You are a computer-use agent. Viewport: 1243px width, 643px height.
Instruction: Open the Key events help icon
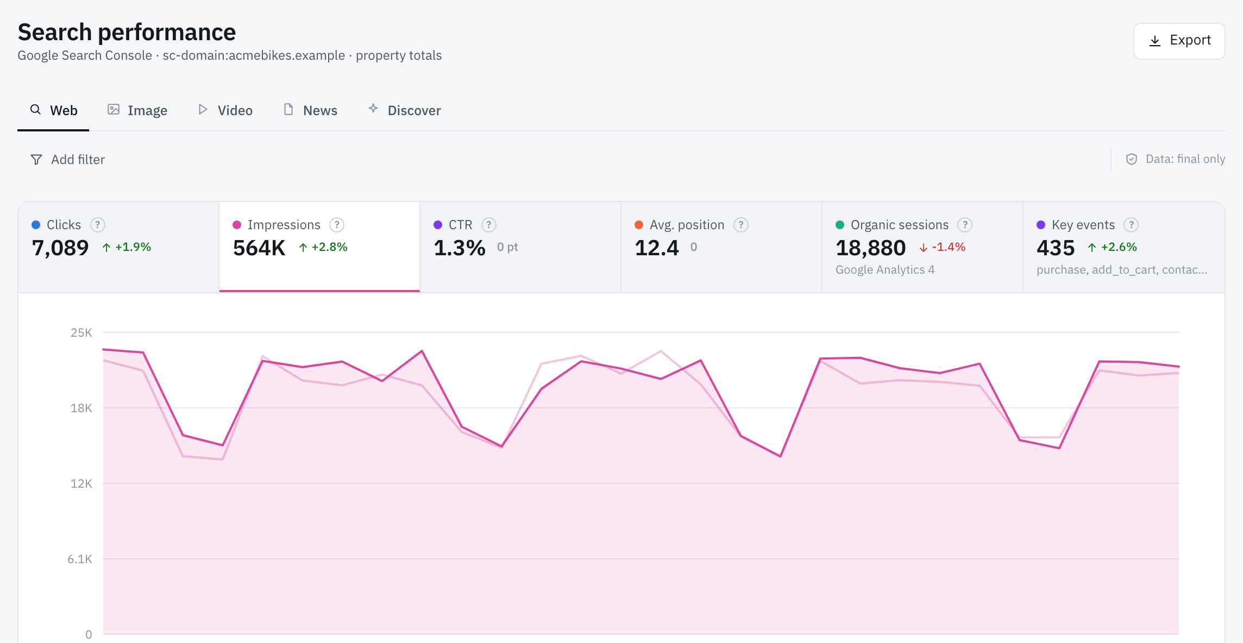(x=1131, y=225)
